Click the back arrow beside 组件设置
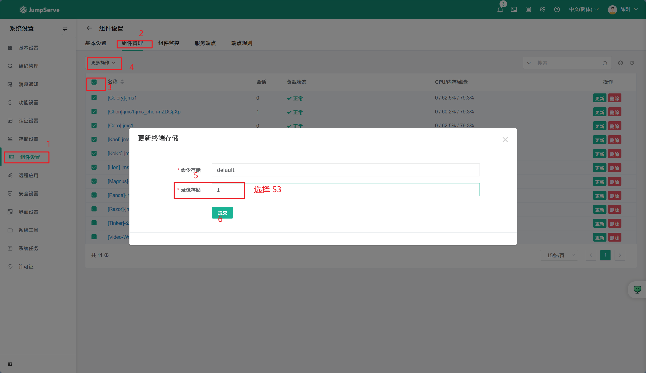The width and height of the screenshot is (646, 373). pyautogui.click(x=89, y=28)
